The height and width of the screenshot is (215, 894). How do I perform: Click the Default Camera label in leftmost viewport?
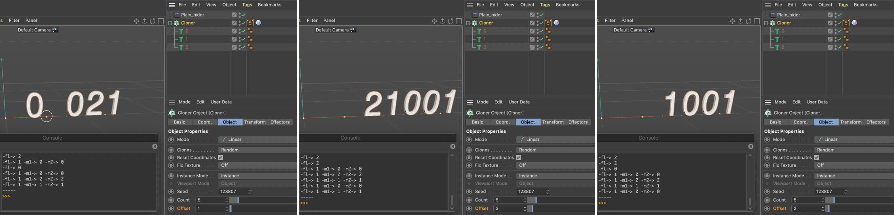(x=34, y=30)
